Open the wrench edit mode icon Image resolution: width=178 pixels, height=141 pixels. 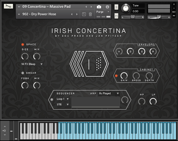[9, 6]
